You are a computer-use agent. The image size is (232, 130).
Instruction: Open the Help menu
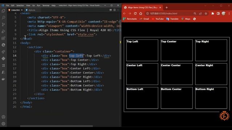[53, 5]
